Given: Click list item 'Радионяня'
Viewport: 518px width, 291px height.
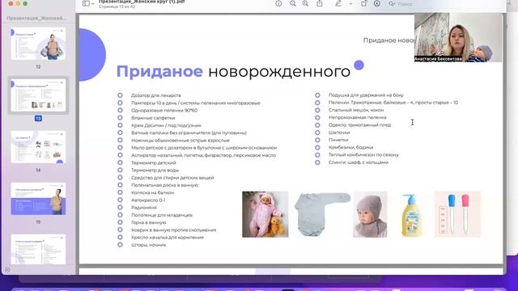Looking at the screenshot, I should click(x=144, y=208).
